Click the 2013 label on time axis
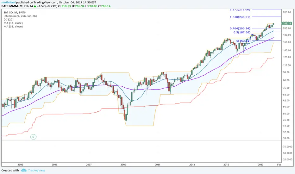Screen dimensions: 295x174 tap(192, 165)
